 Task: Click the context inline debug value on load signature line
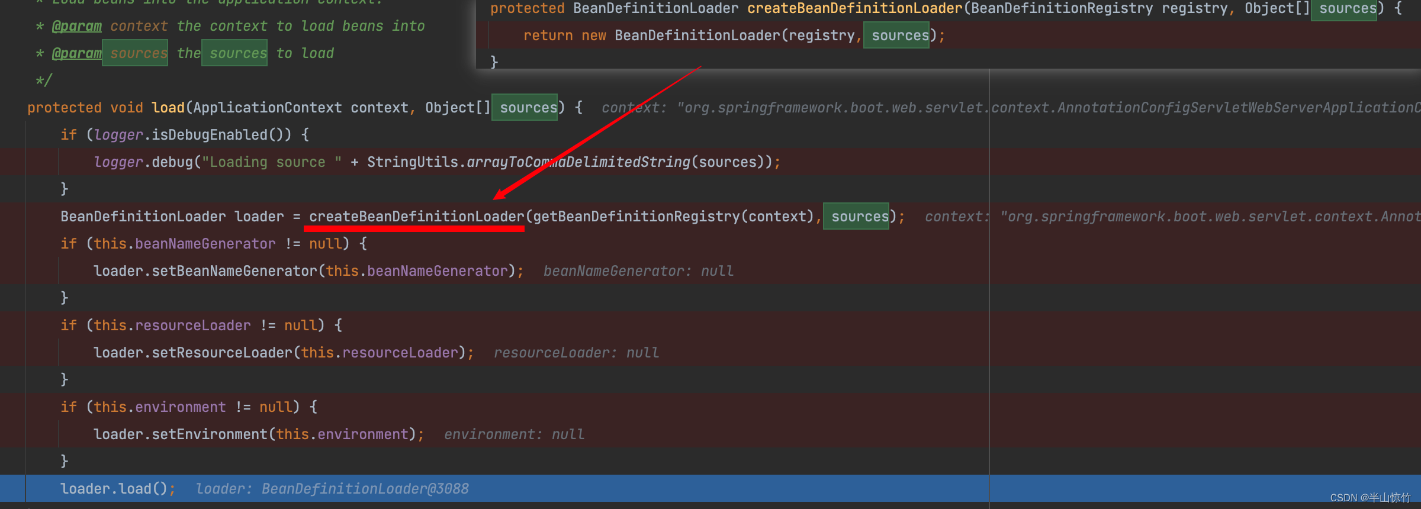point(1011,108)
